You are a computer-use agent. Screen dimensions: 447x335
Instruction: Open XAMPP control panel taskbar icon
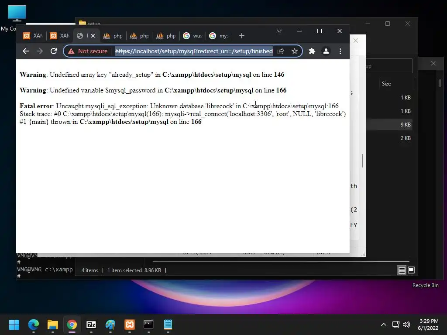pyautogui.click(x=129, y=325)
